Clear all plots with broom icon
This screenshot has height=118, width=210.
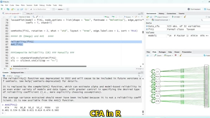[181, 55]
